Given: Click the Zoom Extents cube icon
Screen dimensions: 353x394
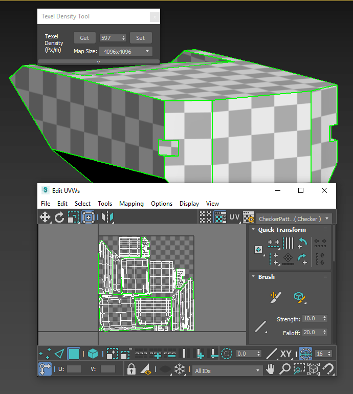Looking at the screenshot, I should point(314,369).
